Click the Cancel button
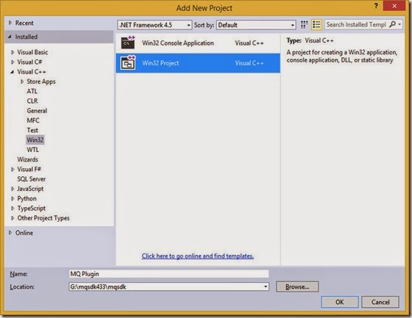Viewport: 412px width, 318px height. (x=380, y=302)
